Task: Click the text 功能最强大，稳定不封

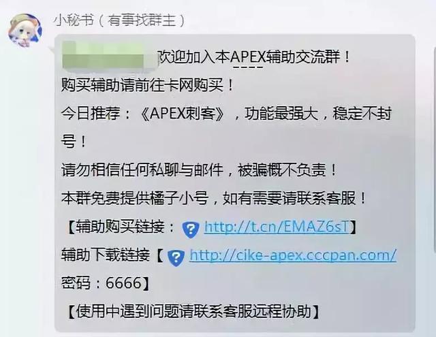Action: pos(318,113)
